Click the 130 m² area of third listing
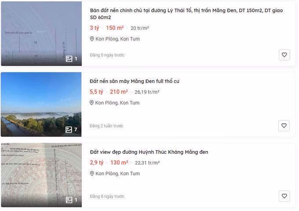The width and height of the screenshot is (299, 211). coord(119,163)
